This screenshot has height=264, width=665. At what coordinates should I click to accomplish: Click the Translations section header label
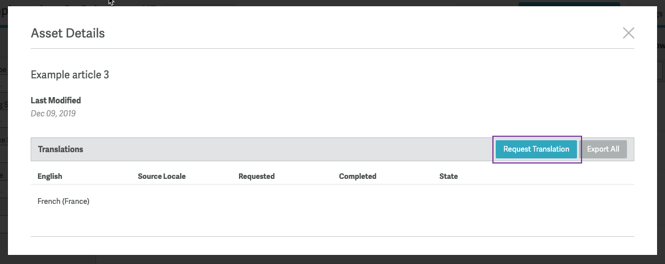pos(60,149)
